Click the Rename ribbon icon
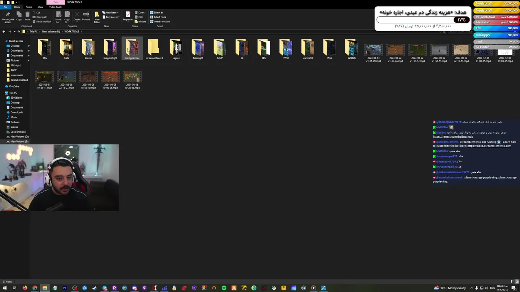This screenshot has height=292, width=520. [86, 16]
